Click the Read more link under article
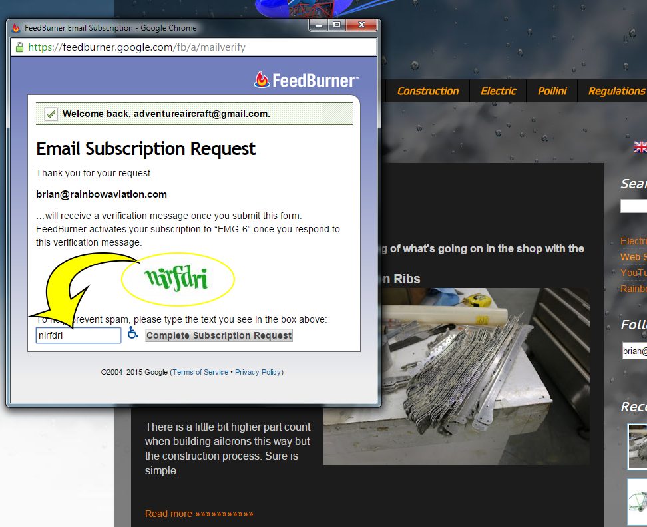 point(199,514)
